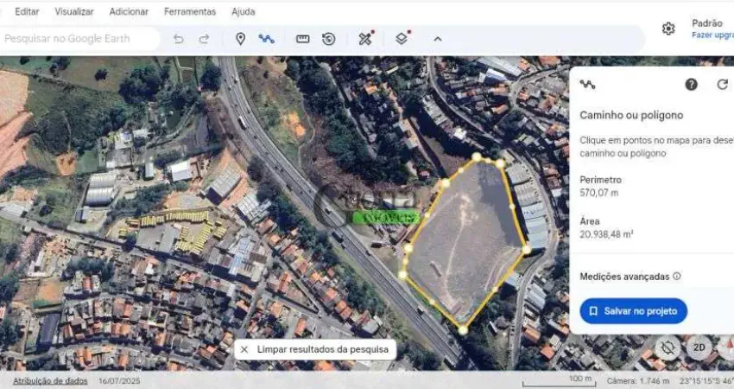Click the Caminho ou polígono heading
Screen dimensions: 734x389
pyautogui.click(x=631, y=115)
